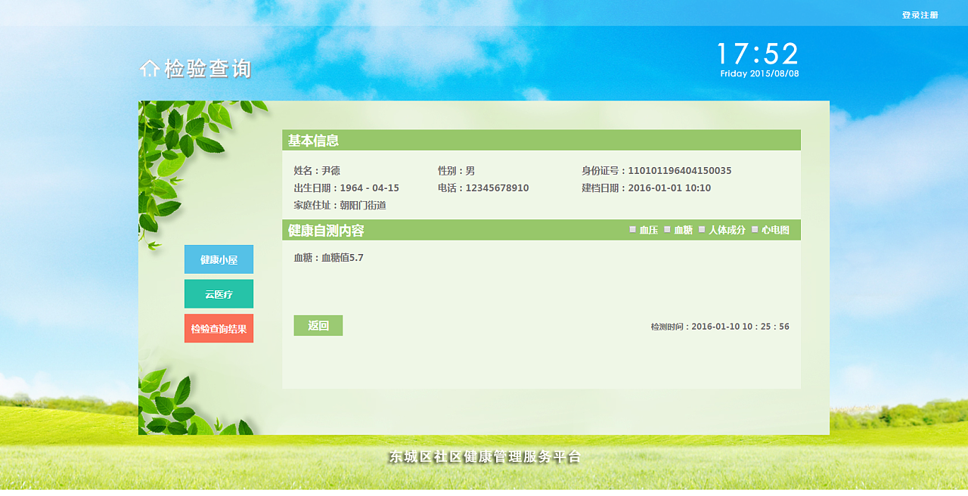Click the clock showing 17:52

758,54
